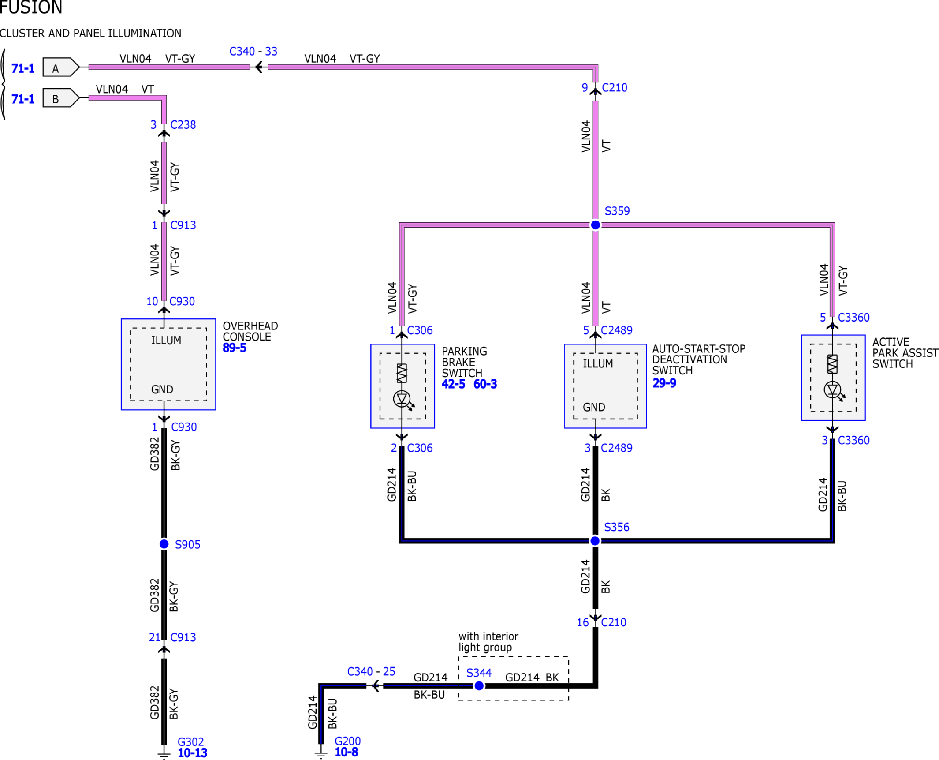Click ILLUM inside the Overhead Console box

tap(166, 341)
